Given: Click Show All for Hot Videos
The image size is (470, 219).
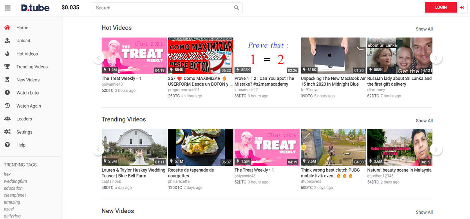Looking at the screenshot, I should coord(424,29).
